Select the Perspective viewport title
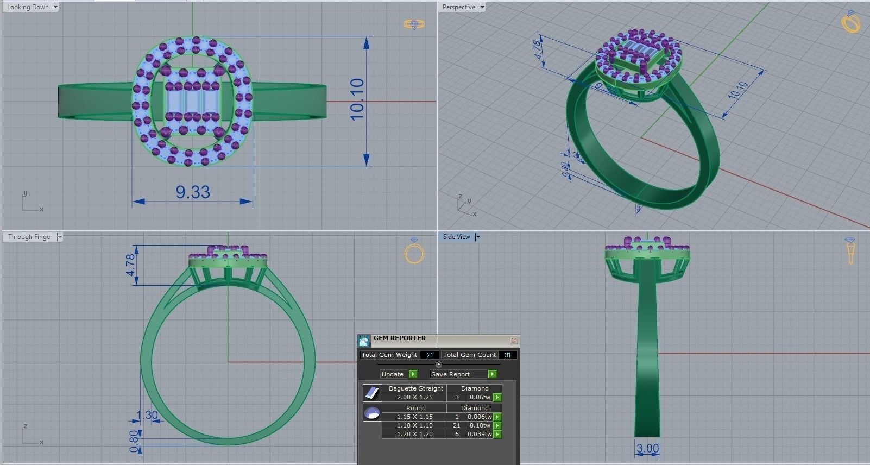 coord(458,7)
